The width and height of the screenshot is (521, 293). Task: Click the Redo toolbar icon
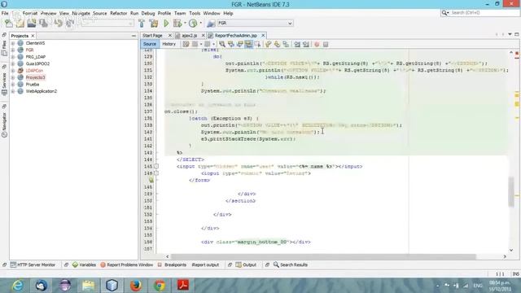click(70, 23)
